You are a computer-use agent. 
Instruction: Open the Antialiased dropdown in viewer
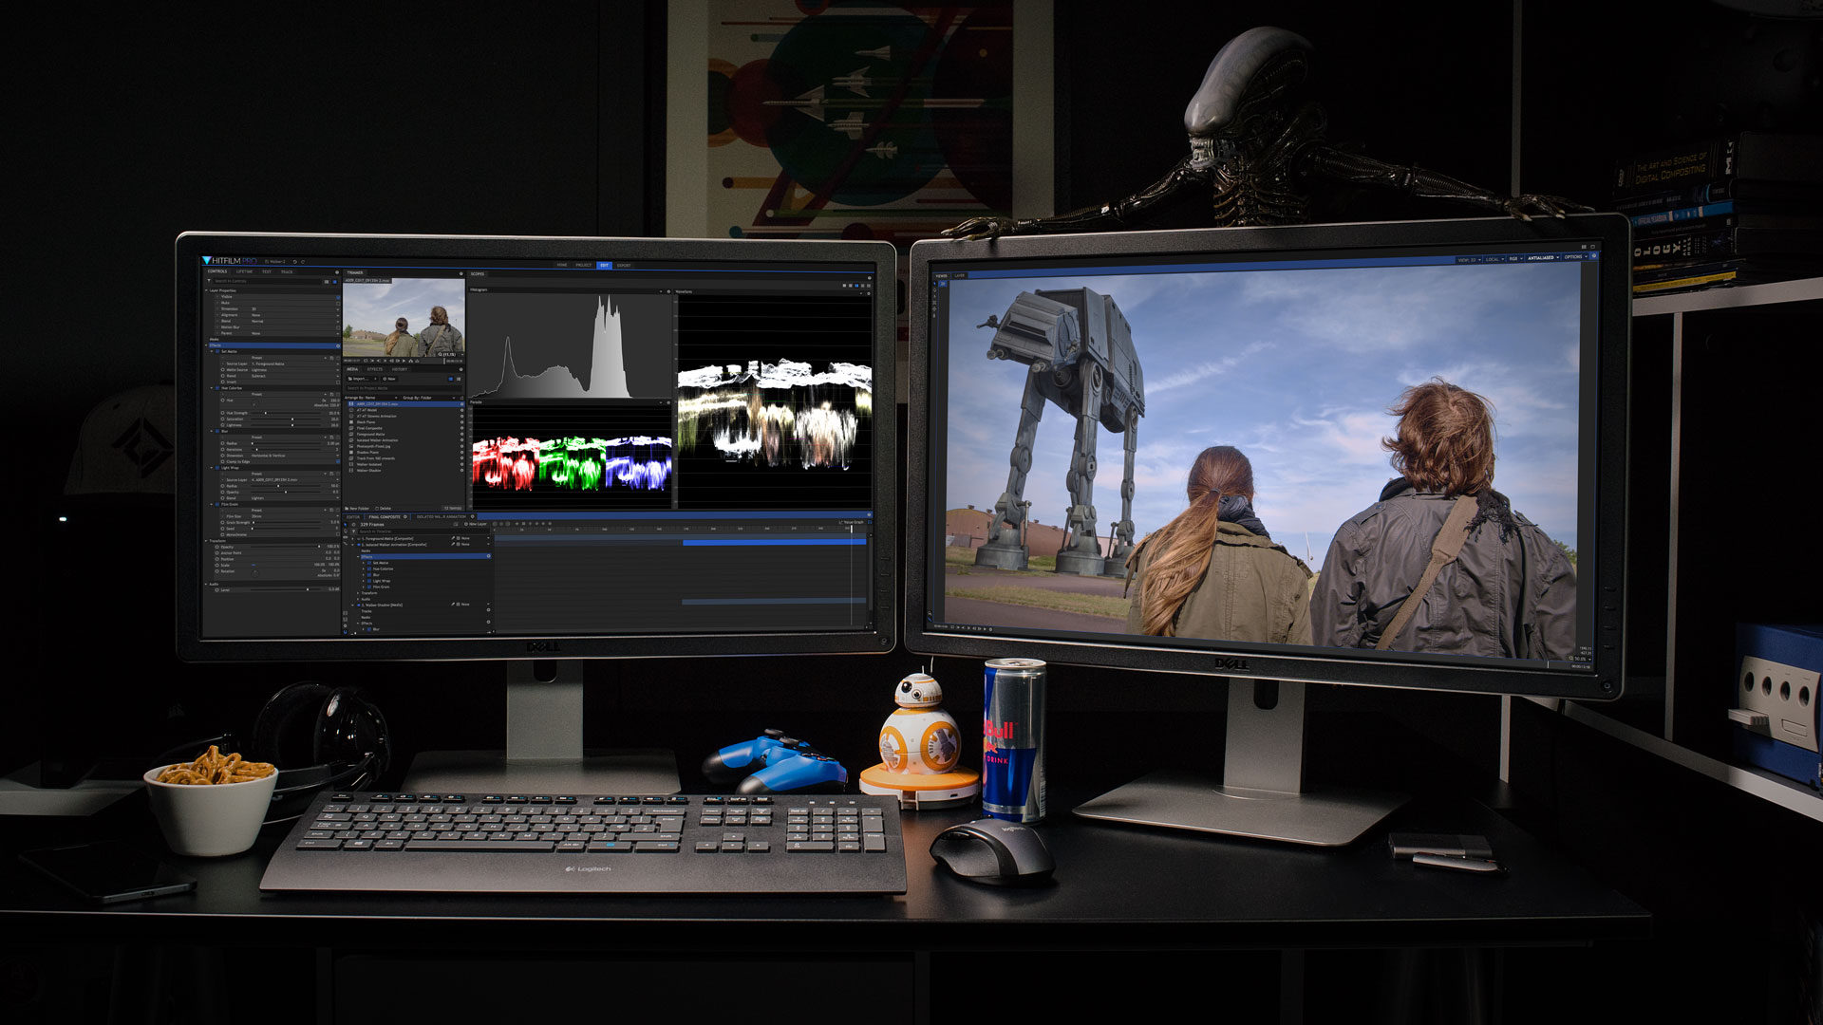point(1543,257)
